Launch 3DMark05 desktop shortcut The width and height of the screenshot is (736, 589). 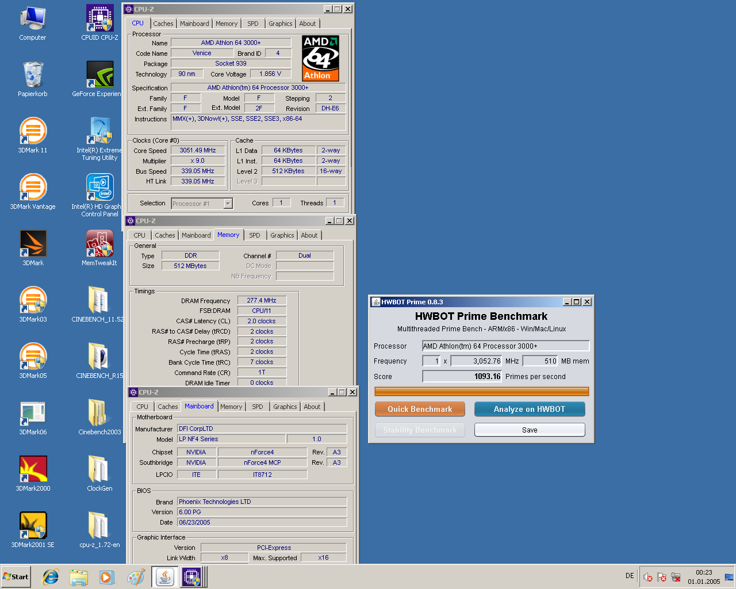[33, 361]
